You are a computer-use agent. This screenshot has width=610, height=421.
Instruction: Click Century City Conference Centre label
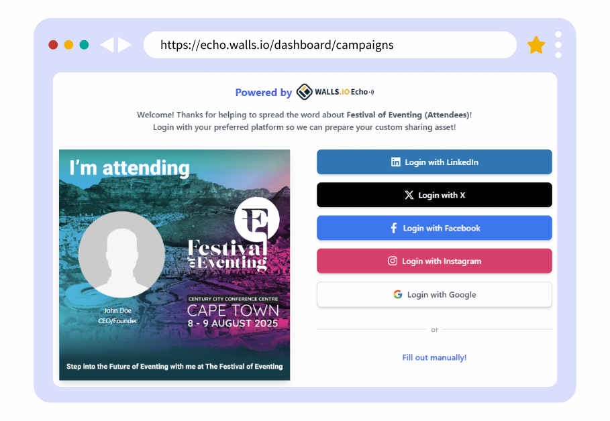tap(233, 299)
